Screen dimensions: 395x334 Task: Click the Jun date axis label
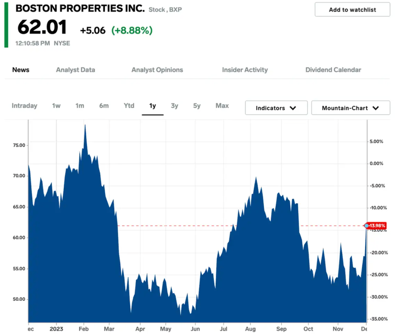tap(195, 329)
